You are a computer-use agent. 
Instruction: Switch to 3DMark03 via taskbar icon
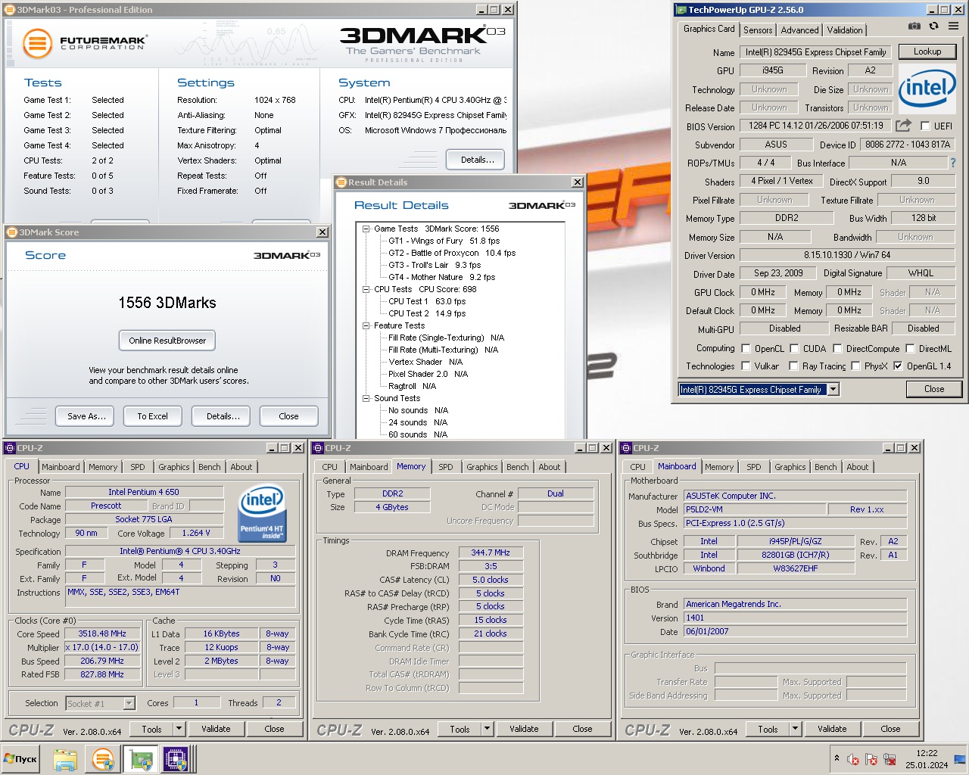pyautogui.click(x=102, y=759)
